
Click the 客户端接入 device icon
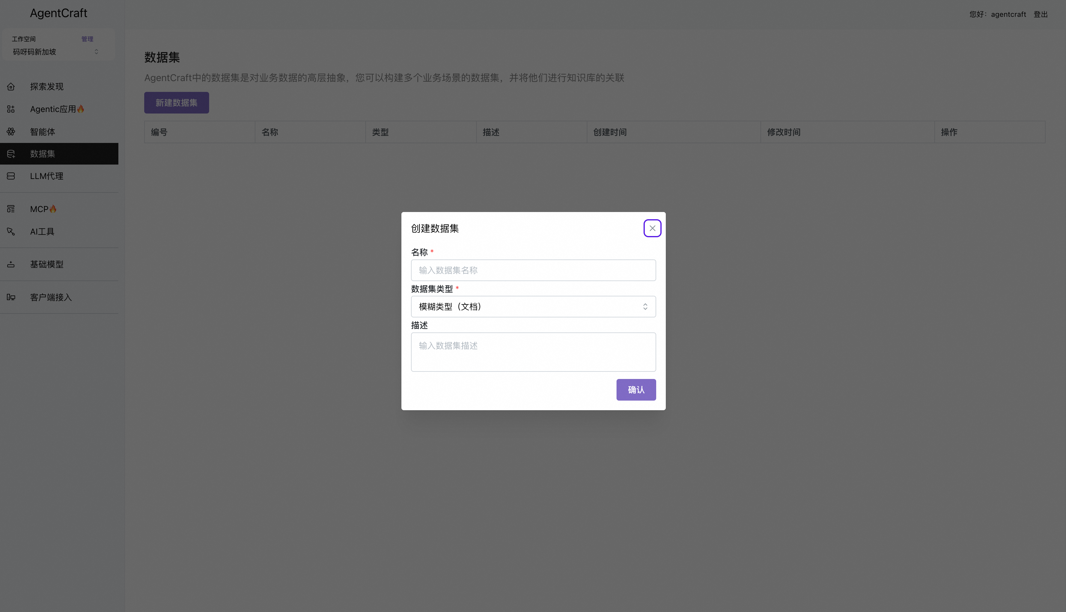[11, 297]
